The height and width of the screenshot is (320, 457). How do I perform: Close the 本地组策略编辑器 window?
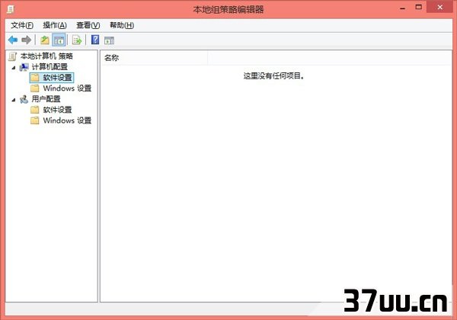point(440,8)
